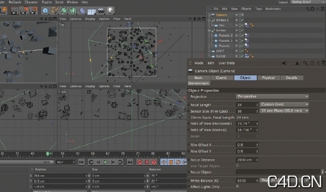Click the orange coordinate system cube icon
Viewport: 326px width, 192px height.
click(x=4, y=11)
